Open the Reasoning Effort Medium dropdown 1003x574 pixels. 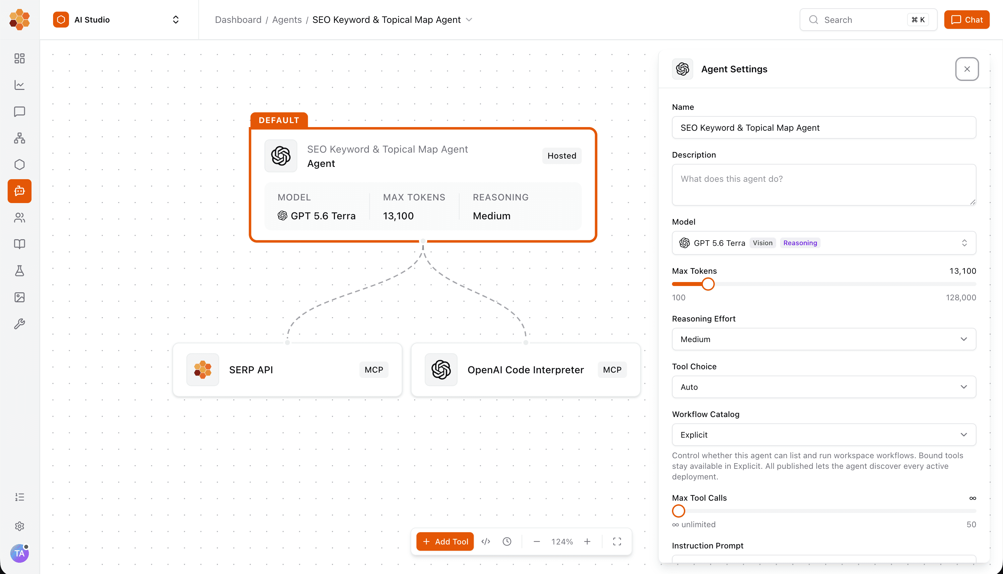tap(824, 339)
